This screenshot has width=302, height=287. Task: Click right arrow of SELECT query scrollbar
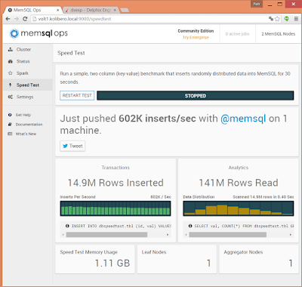291,235
